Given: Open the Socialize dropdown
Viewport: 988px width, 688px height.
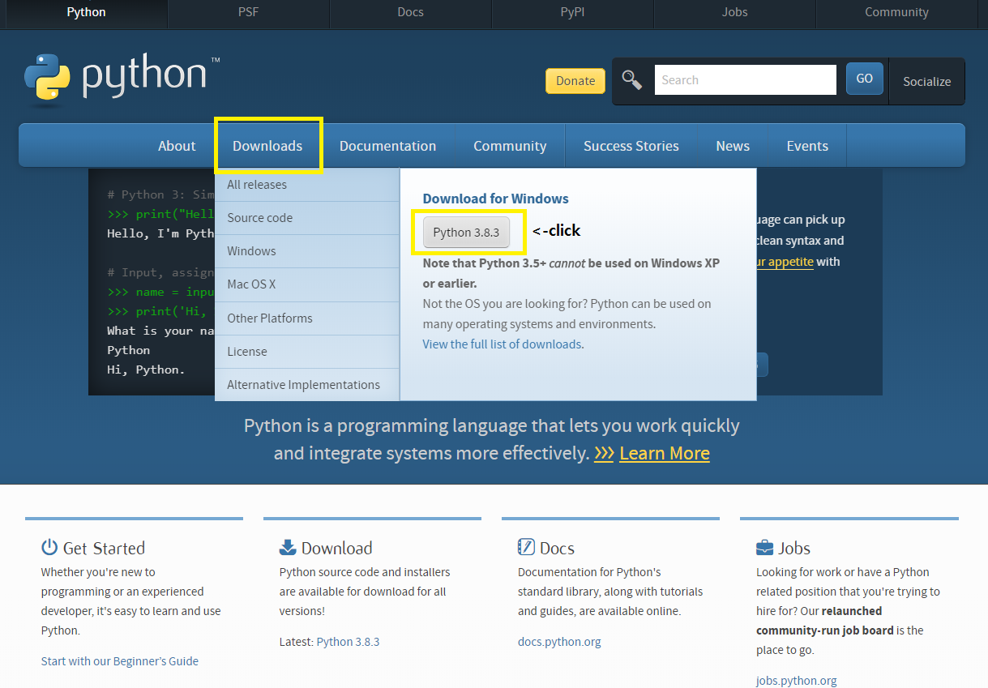Looking at the screenshot, I should click(927, 81).
